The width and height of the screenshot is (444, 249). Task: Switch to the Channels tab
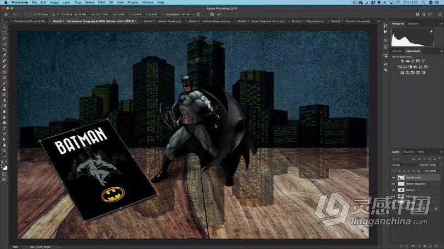coord(408,152)
